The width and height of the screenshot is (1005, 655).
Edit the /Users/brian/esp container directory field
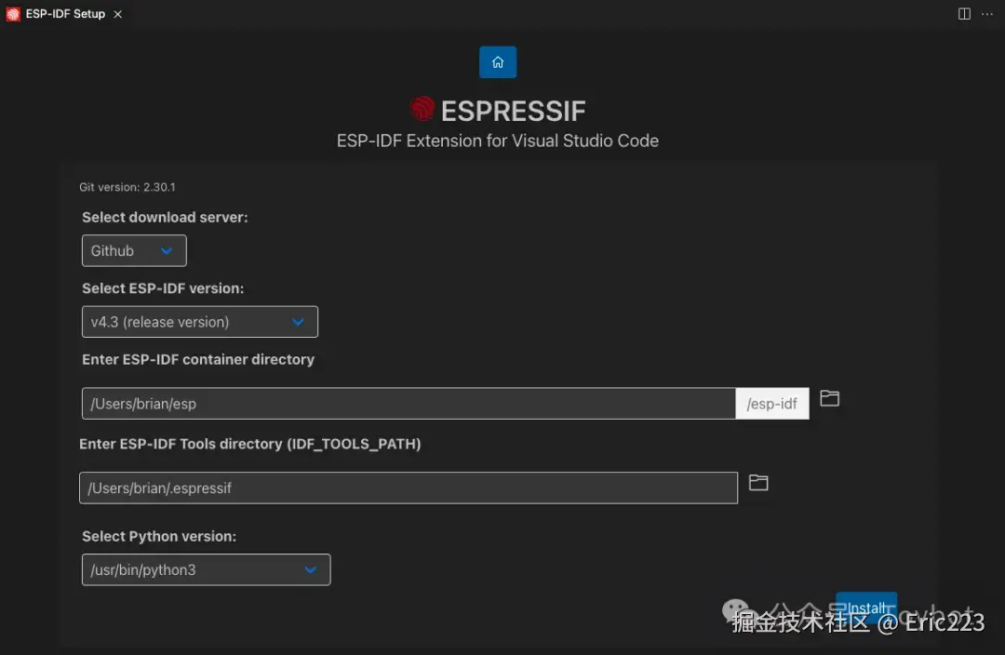(x=409, y=404)
